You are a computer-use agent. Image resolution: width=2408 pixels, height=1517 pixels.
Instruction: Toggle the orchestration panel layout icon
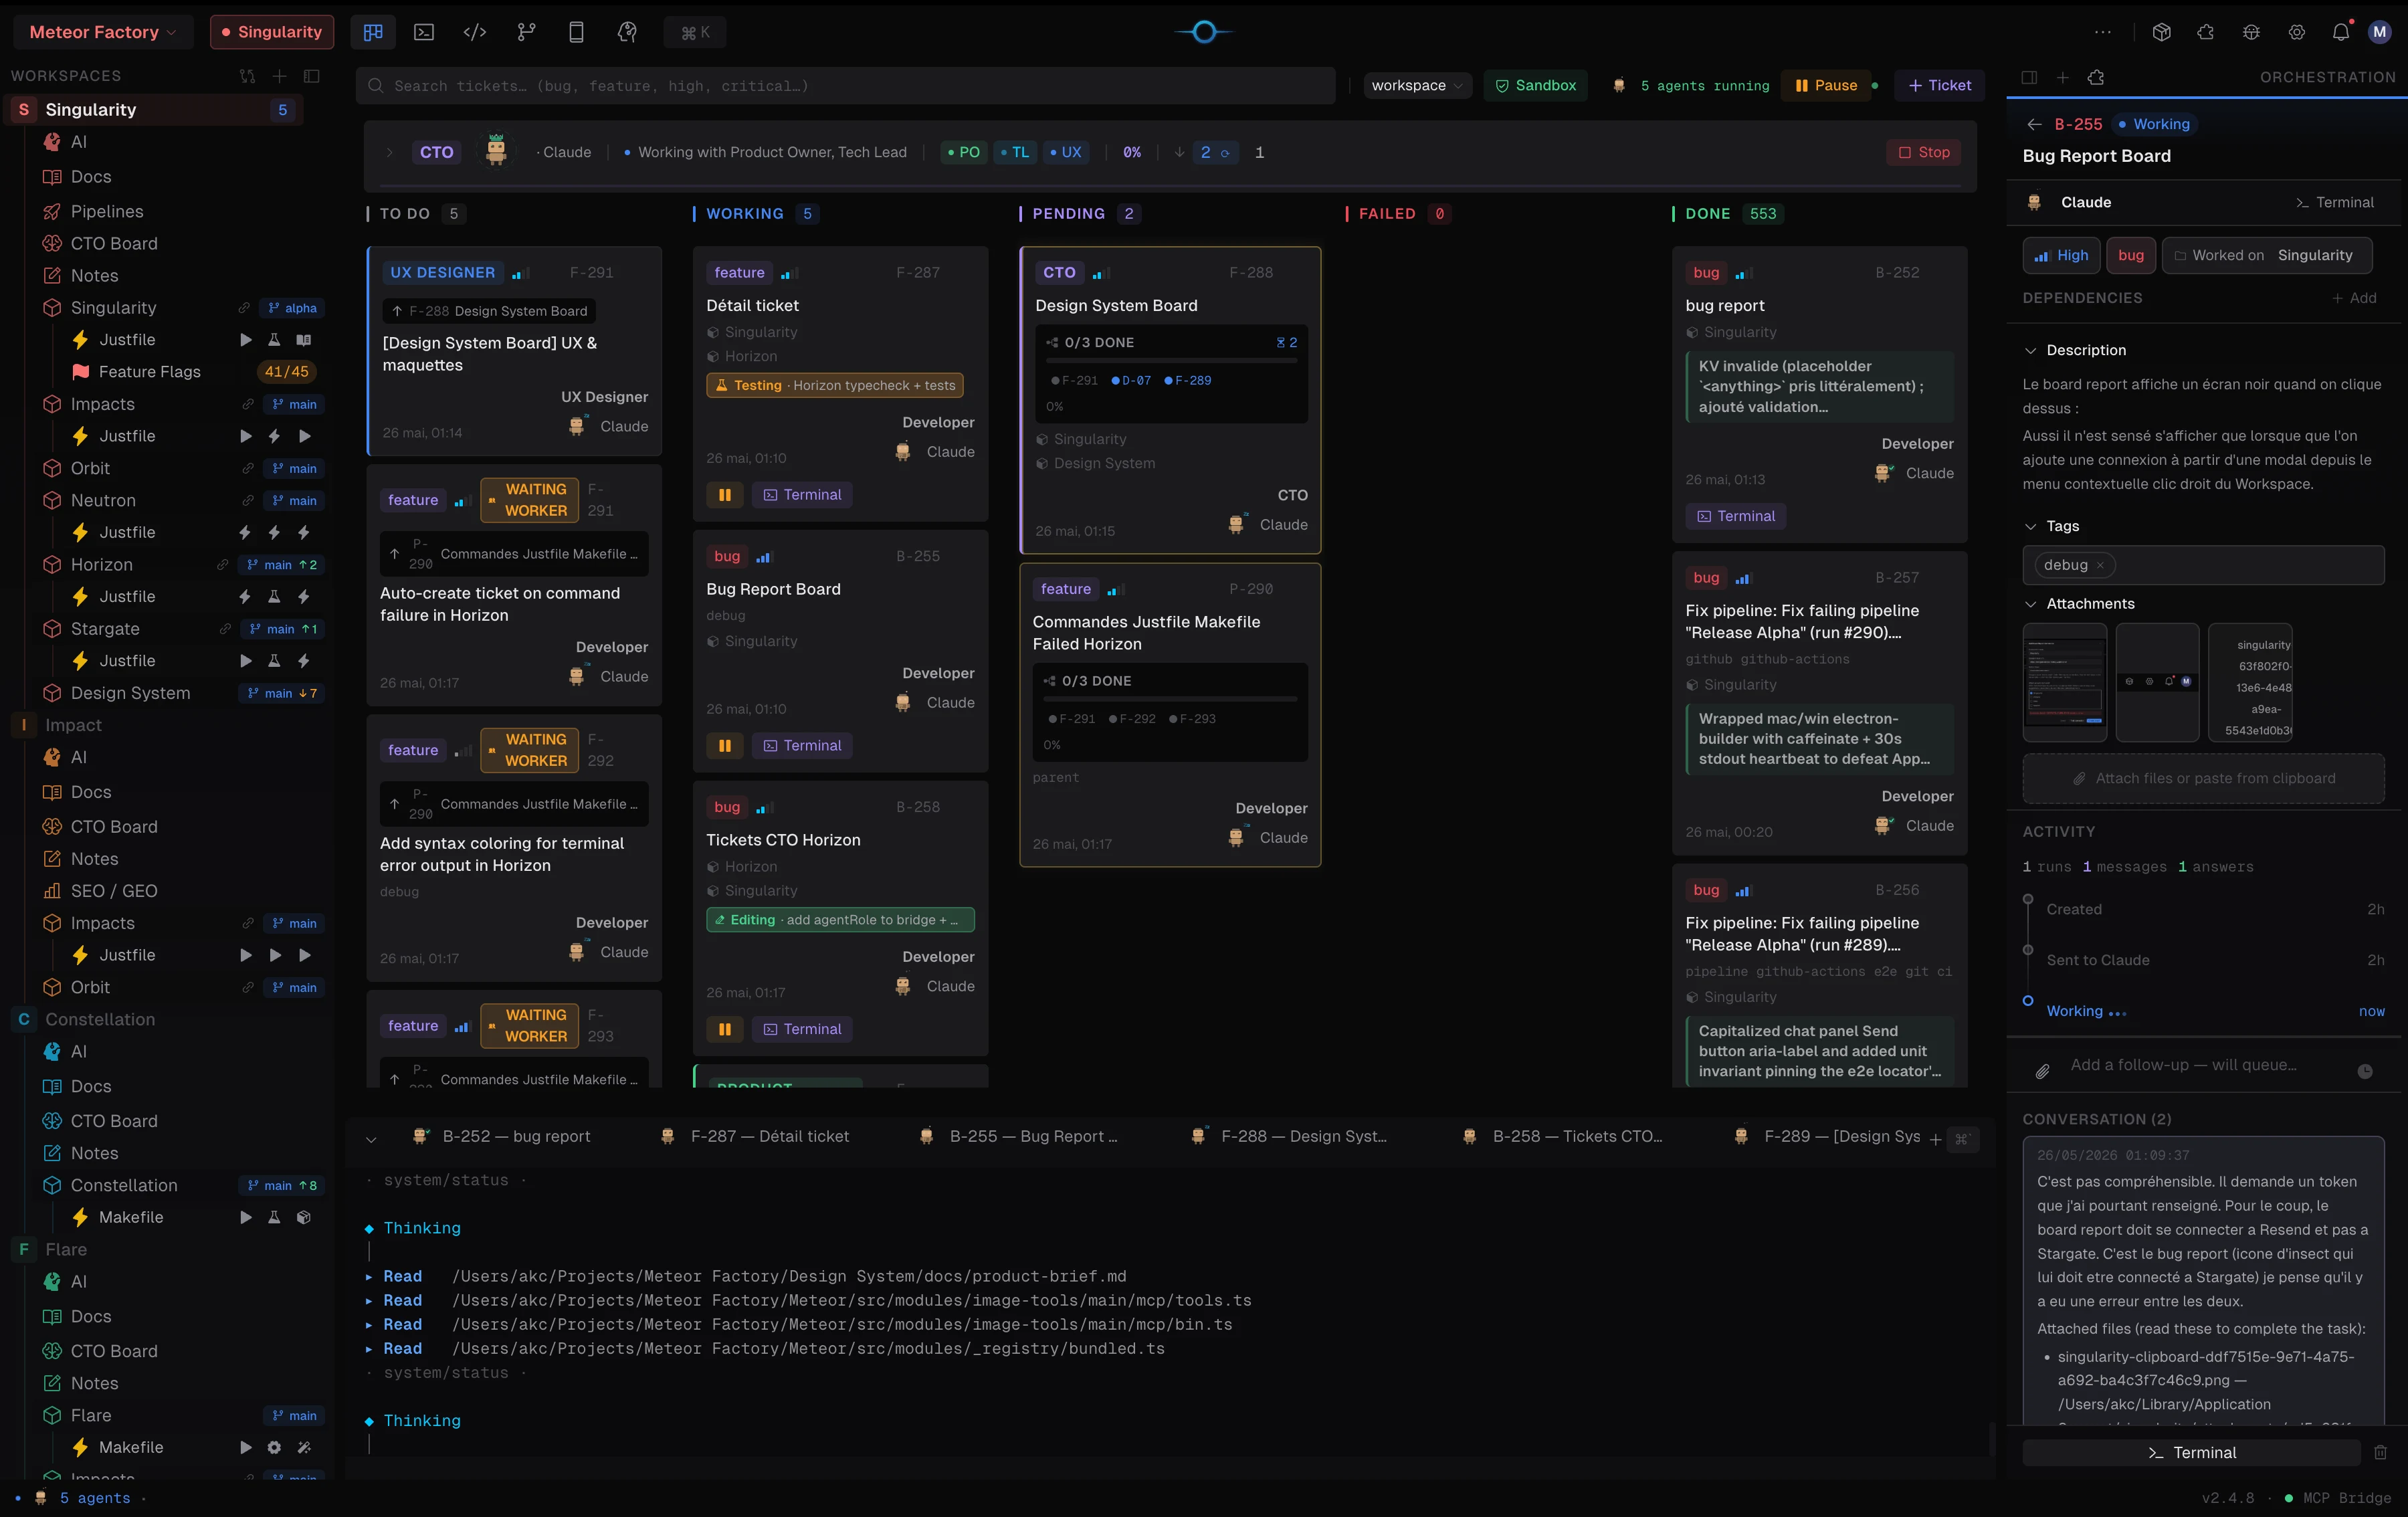click(2029, 77)
